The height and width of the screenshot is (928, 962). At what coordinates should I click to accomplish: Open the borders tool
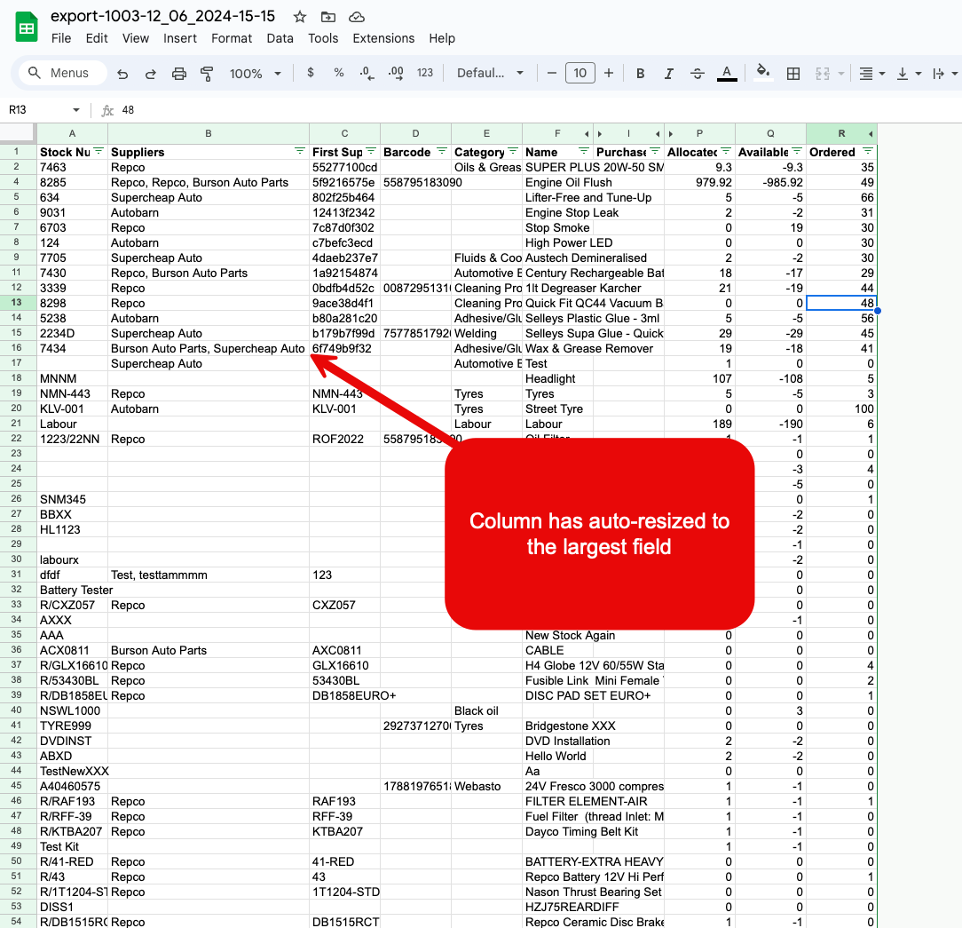(793, 74)
